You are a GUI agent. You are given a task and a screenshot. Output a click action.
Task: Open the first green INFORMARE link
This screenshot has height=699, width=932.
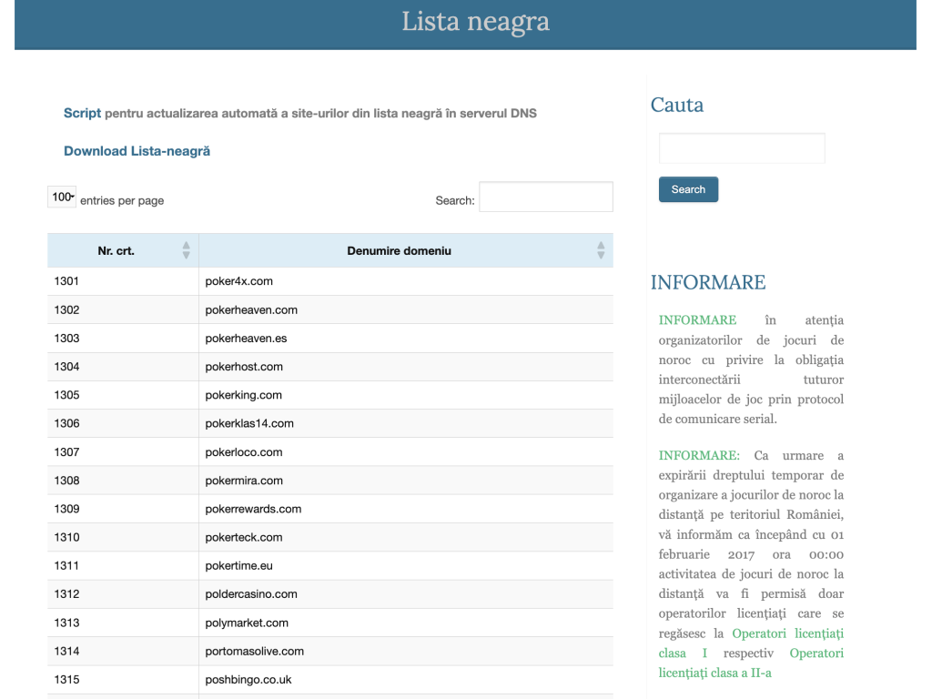[x=697, y=319]
